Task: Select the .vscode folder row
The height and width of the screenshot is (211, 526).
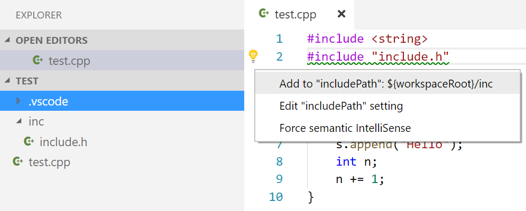Action: tap(122, 101)
